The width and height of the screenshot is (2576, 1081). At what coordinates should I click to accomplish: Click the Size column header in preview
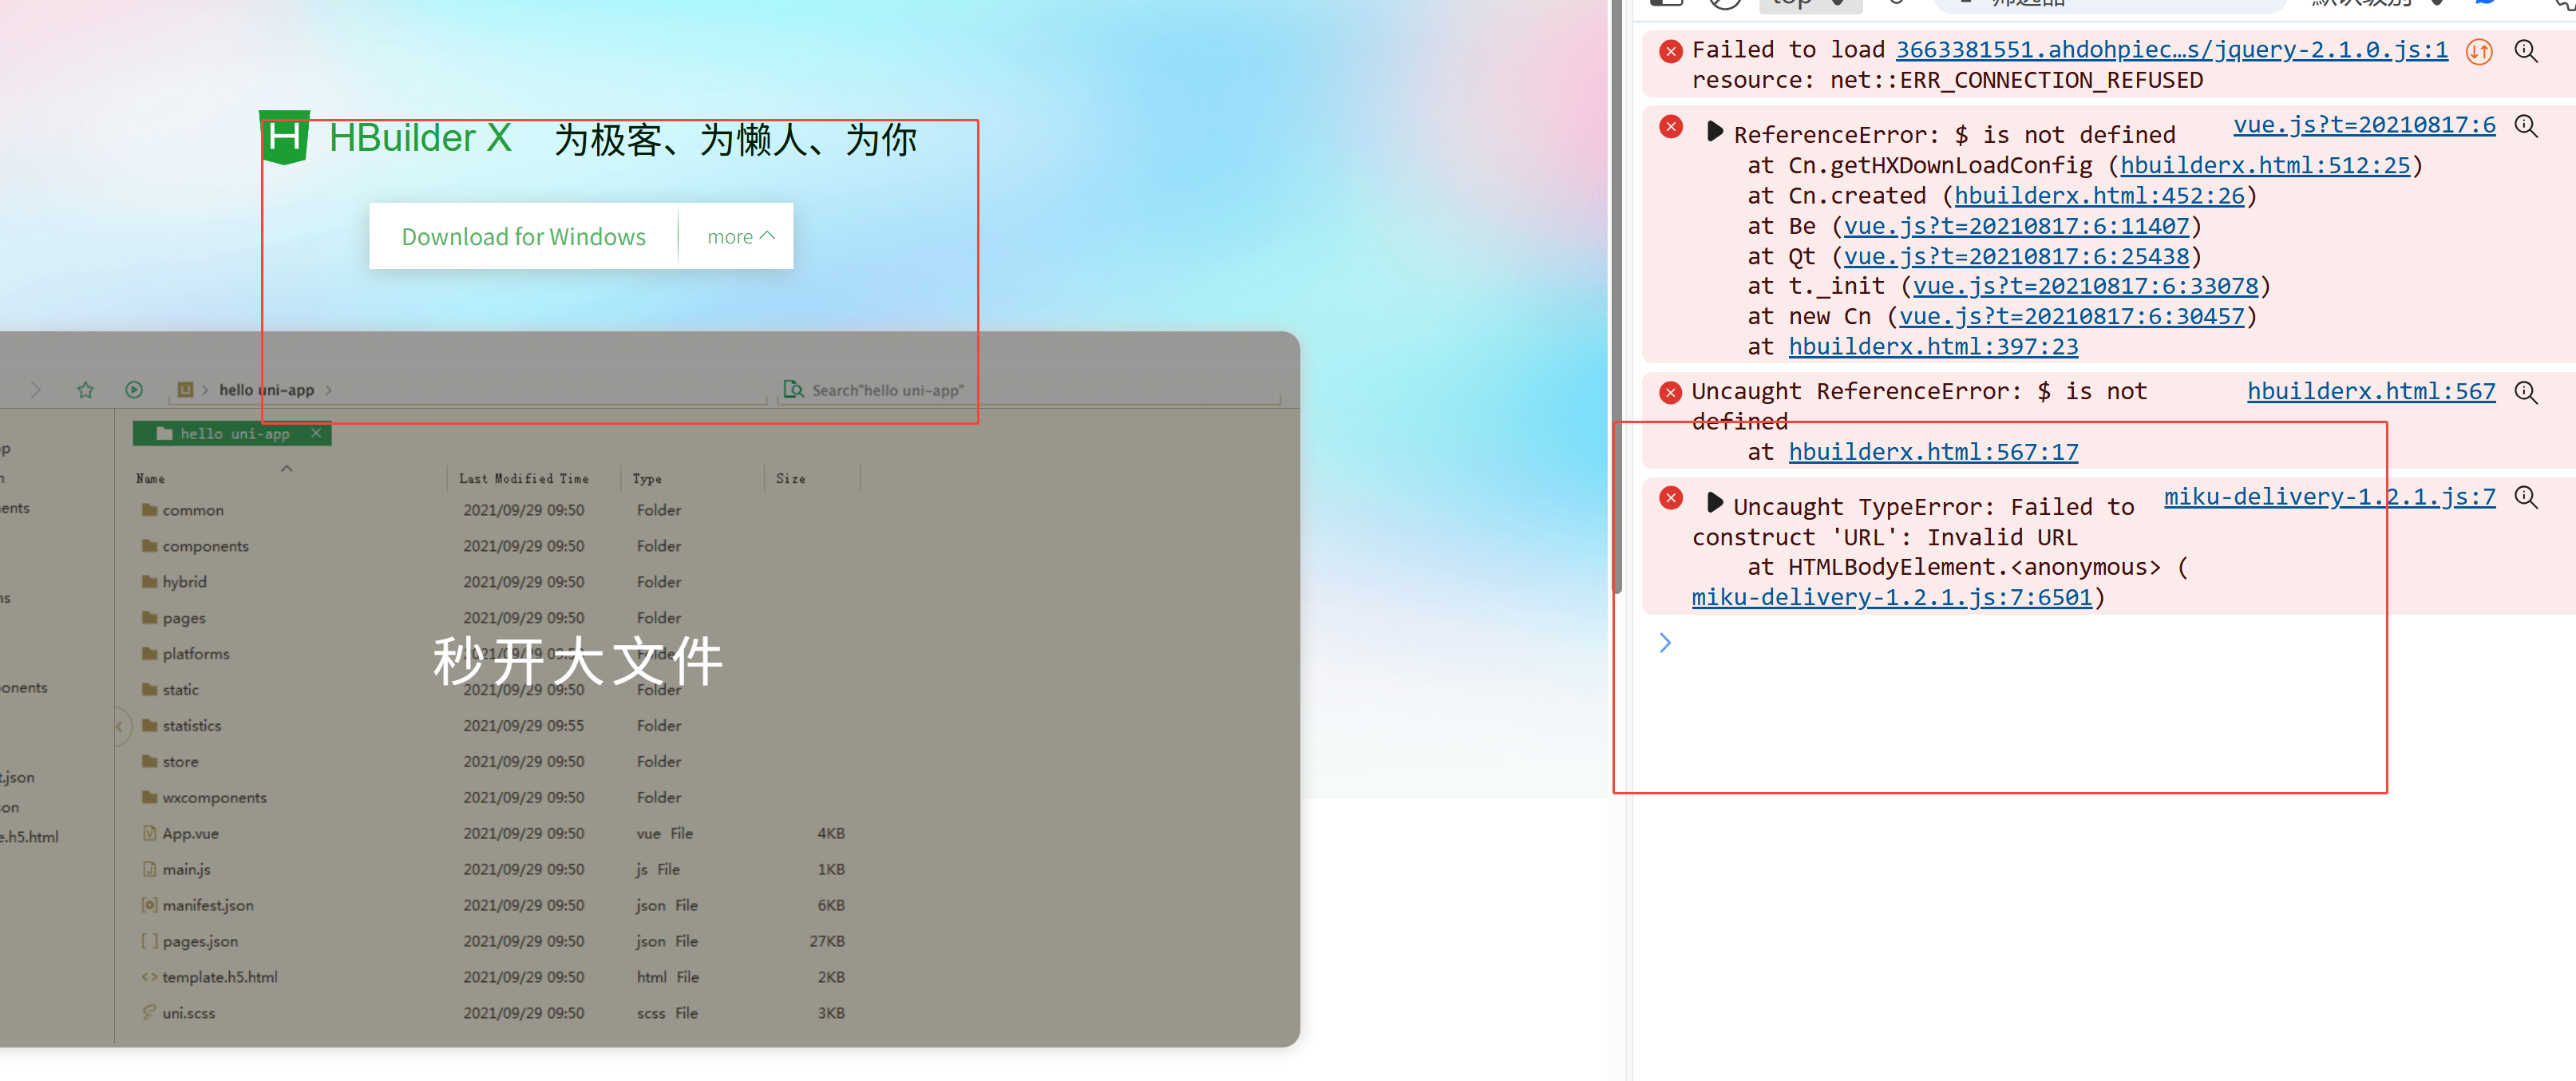pyautogui.click(x=790, y=479)
